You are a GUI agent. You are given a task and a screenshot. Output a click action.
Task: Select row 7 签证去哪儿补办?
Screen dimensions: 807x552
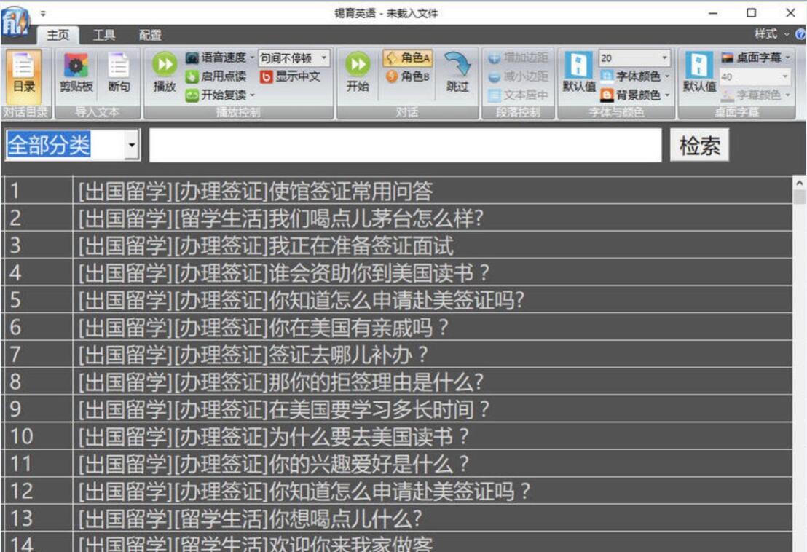397,355
